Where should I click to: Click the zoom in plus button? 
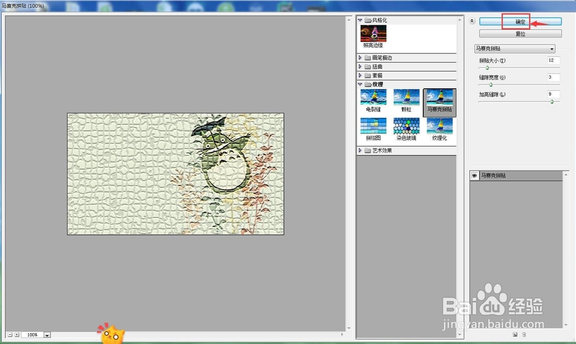[x=17, y=334]
